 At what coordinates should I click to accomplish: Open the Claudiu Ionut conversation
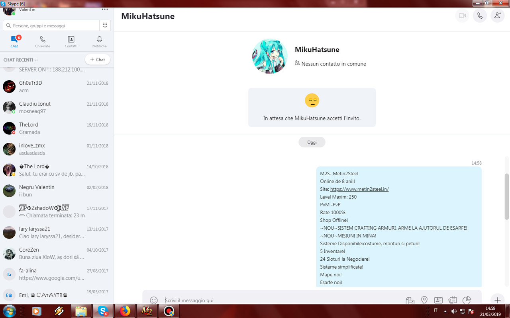57,107
